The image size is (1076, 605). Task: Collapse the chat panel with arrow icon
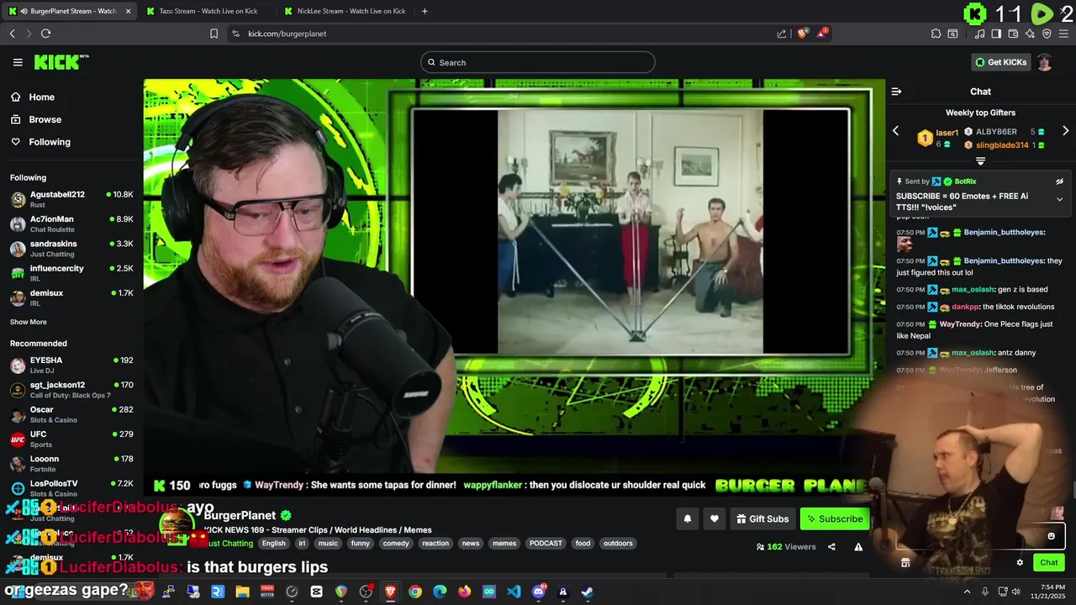896,92
